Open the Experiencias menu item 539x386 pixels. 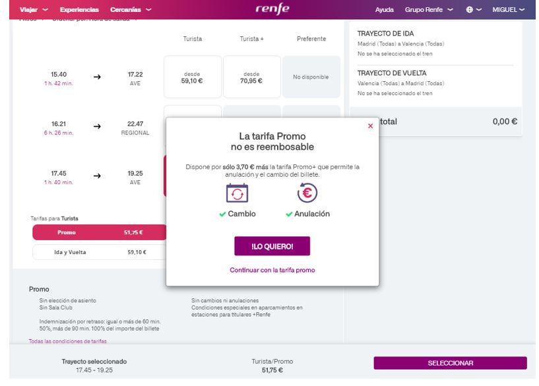[x=79, y=10]
